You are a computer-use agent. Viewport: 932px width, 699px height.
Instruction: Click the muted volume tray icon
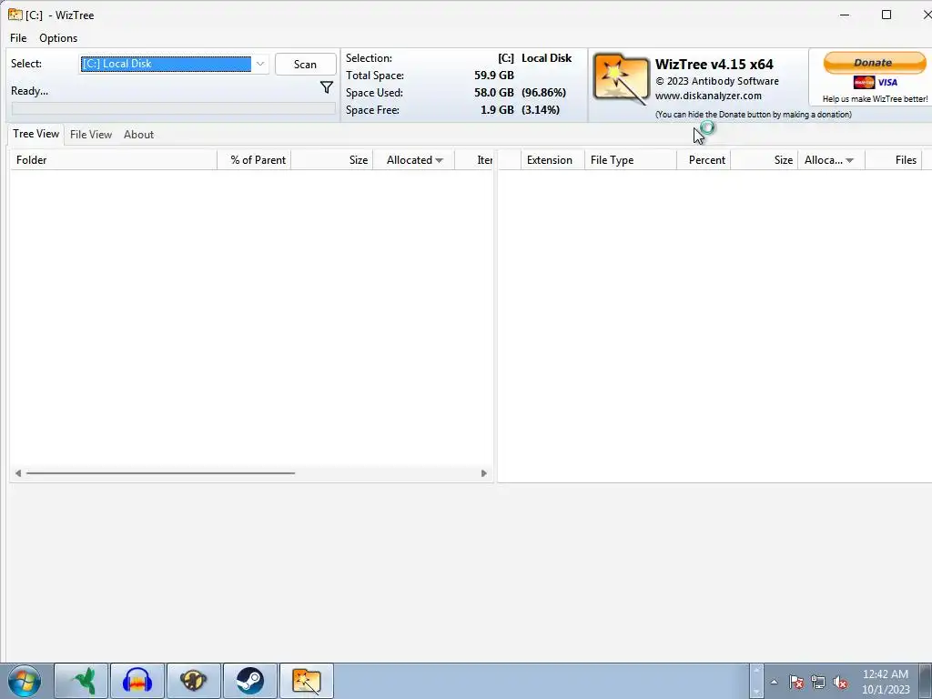(840, 682)
